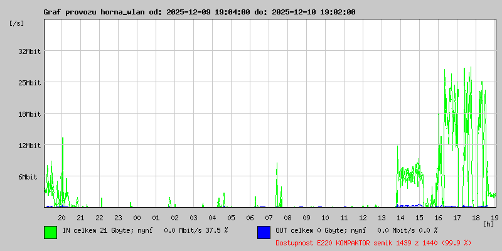Viewport: 502px width, 251px height.
Task: Click the '09' hour label on x-axis
Action: [306, 218]
